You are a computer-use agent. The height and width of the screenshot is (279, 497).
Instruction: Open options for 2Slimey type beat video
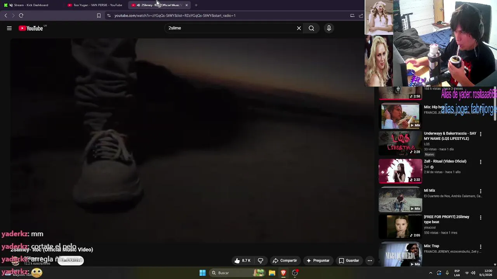[x=481, y=218]
